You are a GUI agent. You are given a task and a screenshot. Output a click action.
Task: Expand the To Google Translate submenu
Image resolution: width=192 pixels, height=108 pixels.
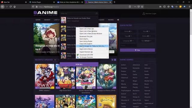[x=92, y=57]
